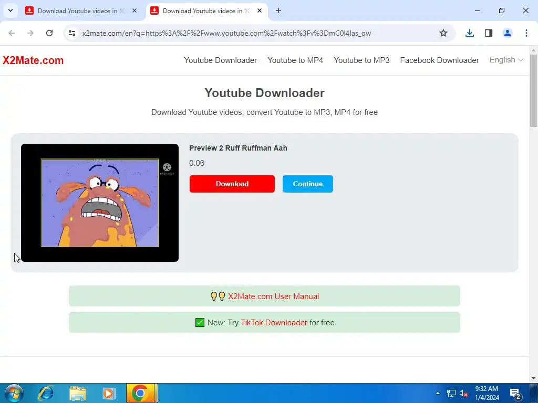The image size is (538, 403).
Task: Click the Ruff Ruffman video thumbnail
Action: [100, 203]
